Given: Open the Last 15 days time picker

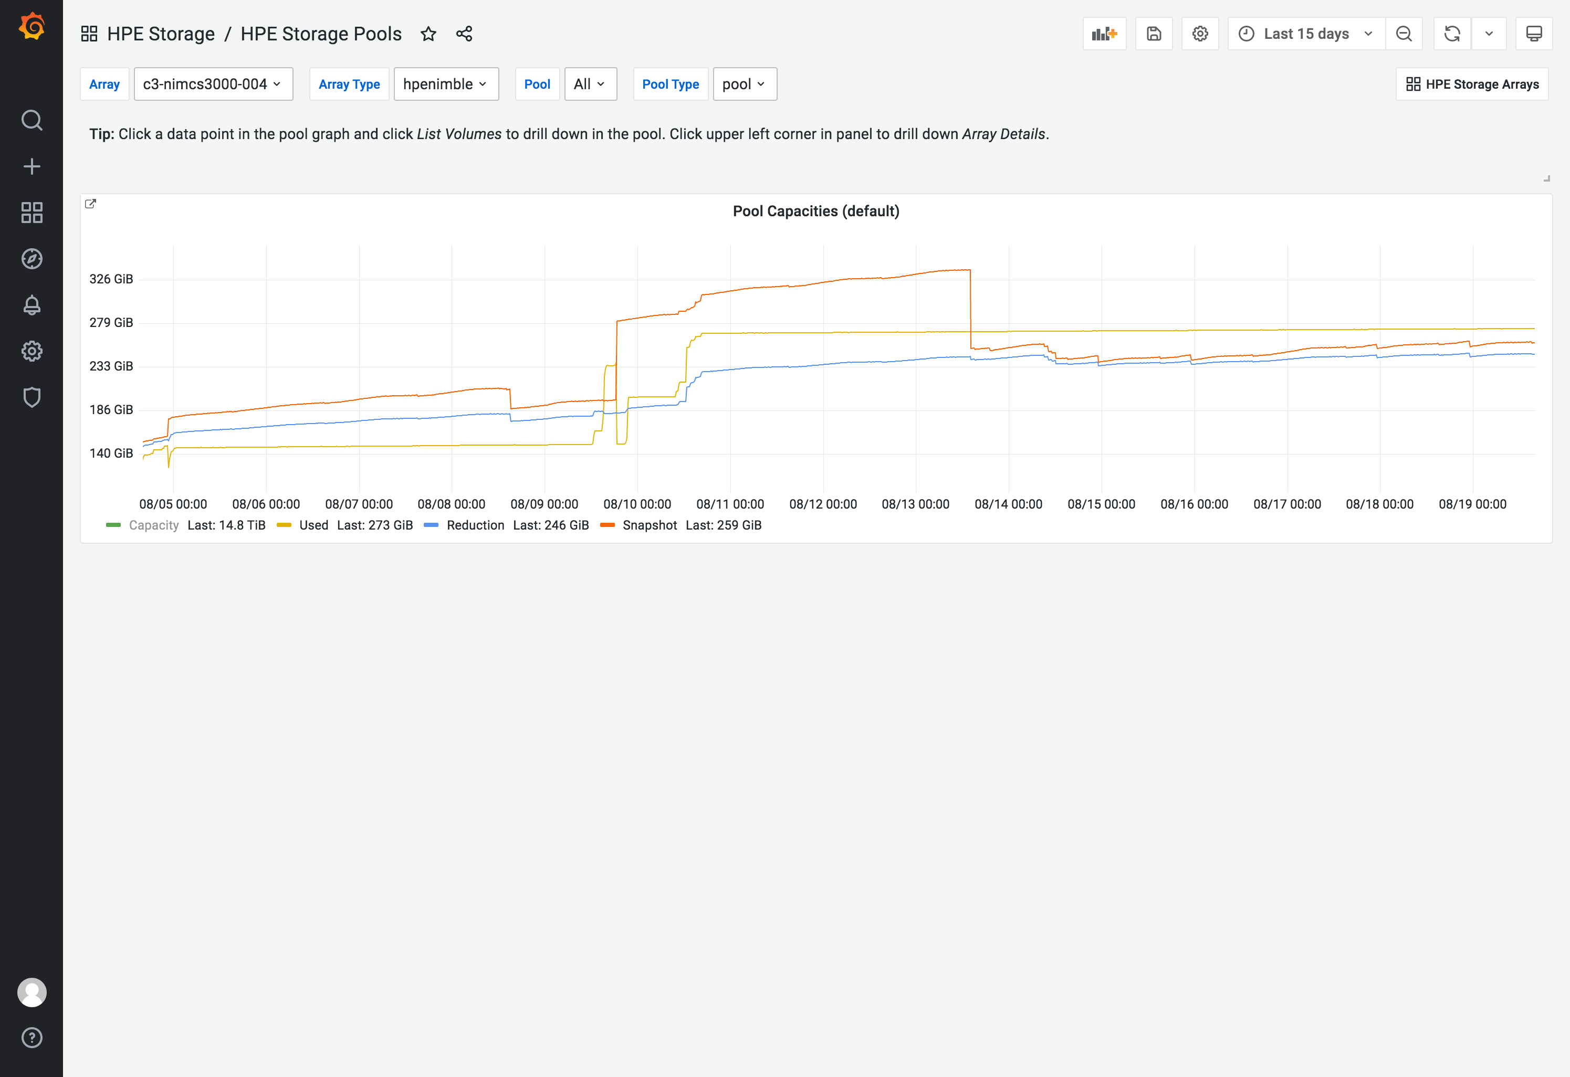Looking at the screenshot, I should coord(1306,34).
